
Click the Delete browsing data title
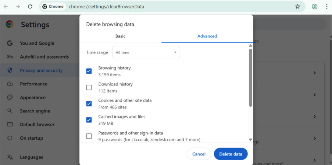click(x=110, y=25)
